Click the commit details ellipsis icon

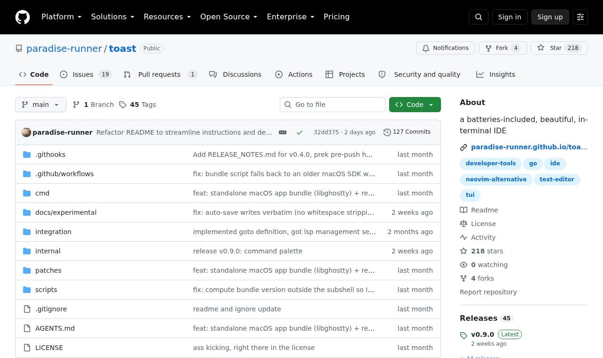[283, 132]
